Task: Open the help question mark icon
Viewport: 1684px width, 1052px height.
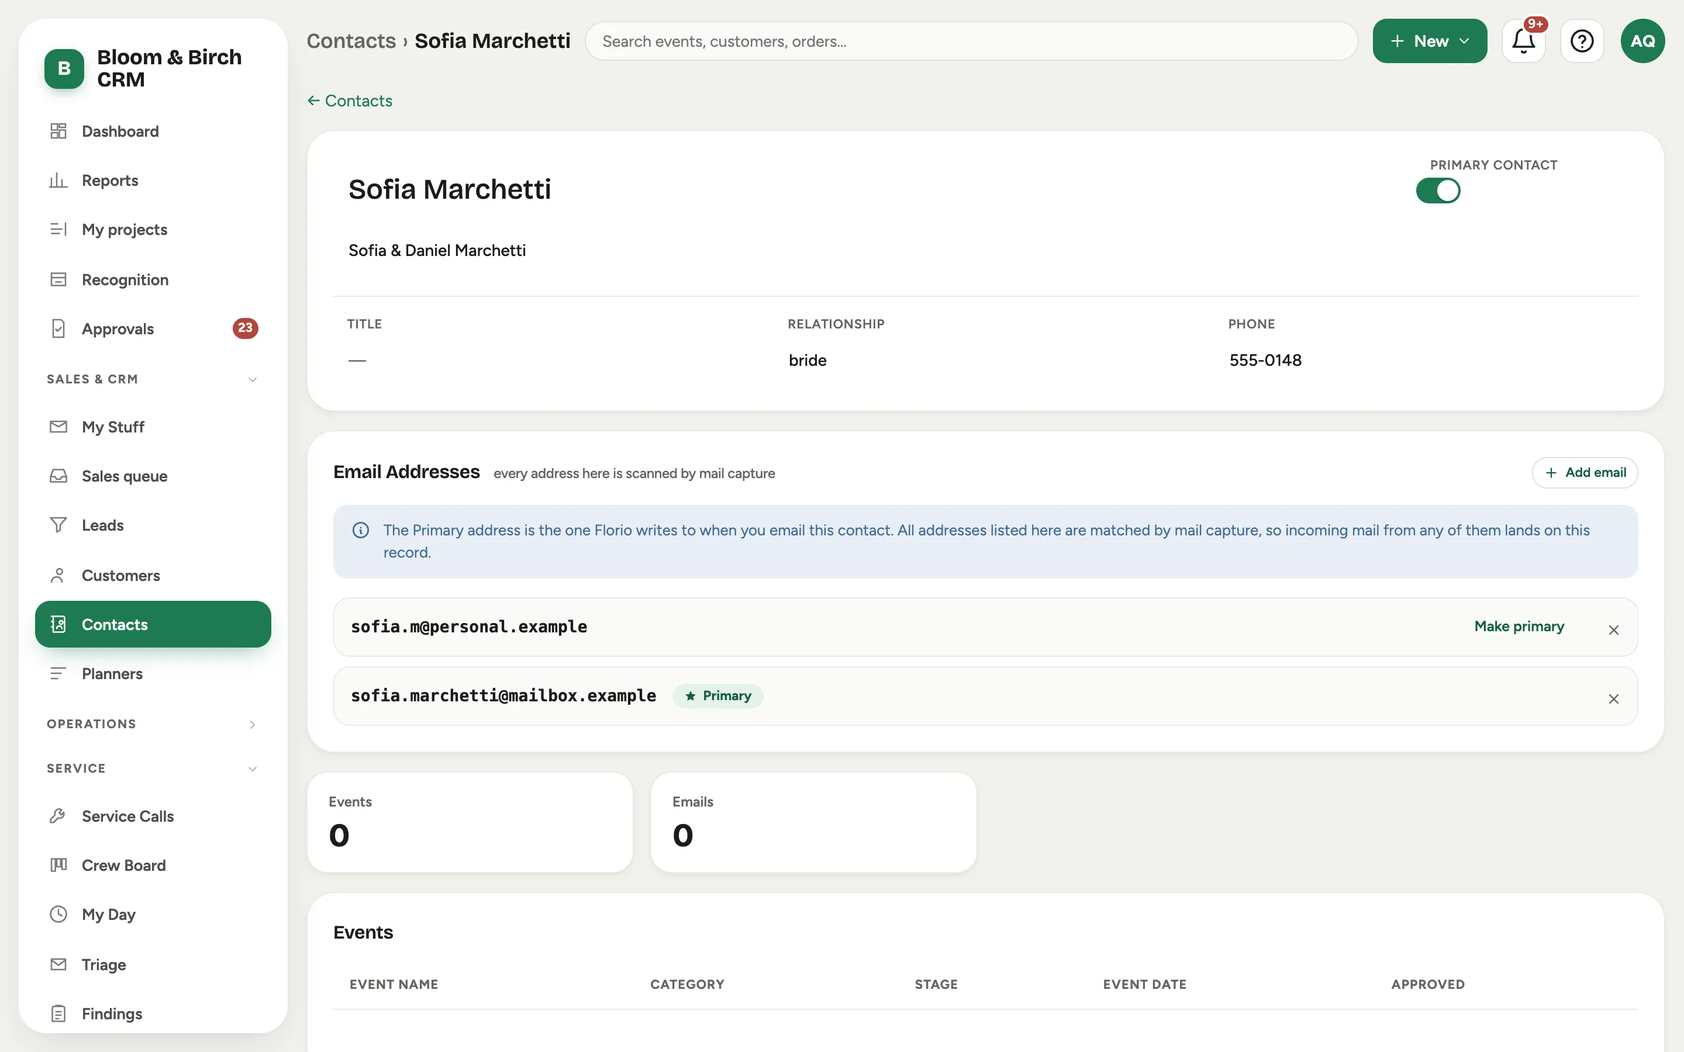Action: (x=1582, y=41)
